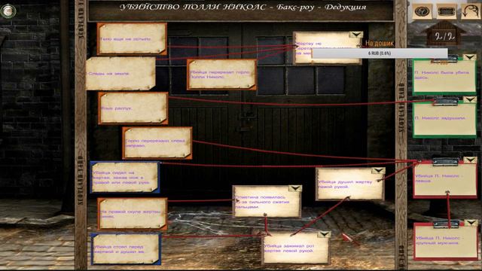Open the dropdown arrow on 'крупный мужчина' card

click(471, 223)
